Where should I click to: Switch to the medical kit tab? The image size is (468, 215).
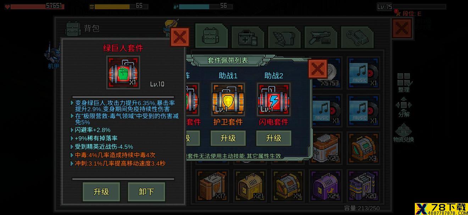pos(248,37)
